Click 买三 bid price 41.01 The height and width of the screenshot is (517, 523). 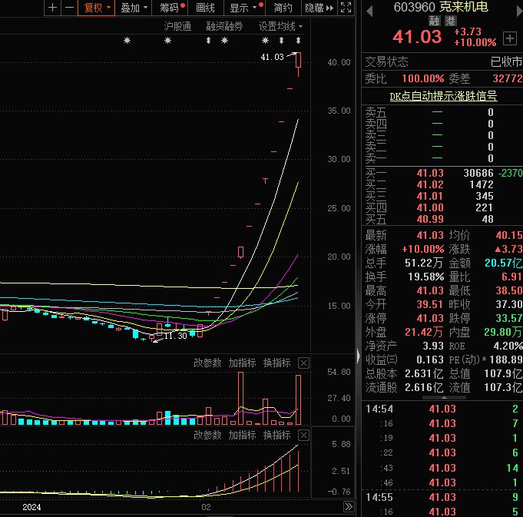430,196
